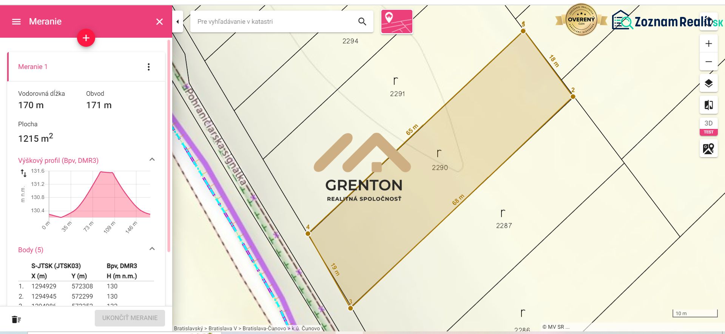
Task: Close the Meranie panel
Action: pyautogui.click(x=159, y=21)
